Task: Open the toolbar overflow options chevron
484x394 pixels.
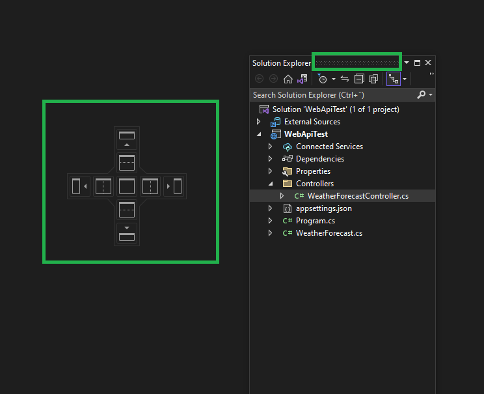Action: (x=431, y=74)
